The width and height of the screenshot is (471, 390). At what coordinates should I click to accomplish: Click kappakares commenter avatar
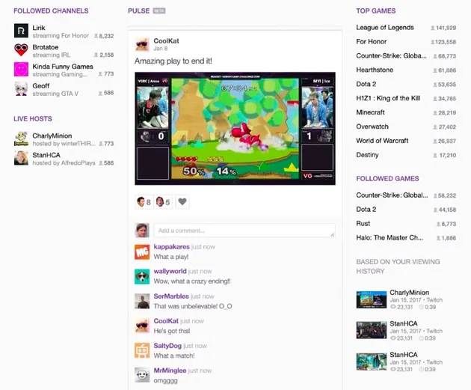pos(142,252)
